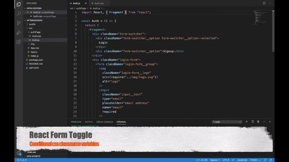Click the errors and warnings status indicator
Viewport: 289px width, 162px height.
tap(22, 160)
